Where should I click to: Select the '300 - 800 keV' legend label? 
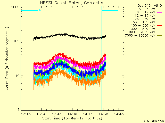(x=143, y=29)
